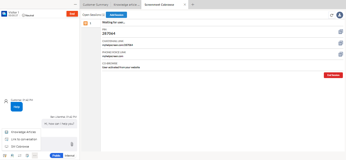Click the CHAT/EMAIL LINK heading

[x=113, y=41]
